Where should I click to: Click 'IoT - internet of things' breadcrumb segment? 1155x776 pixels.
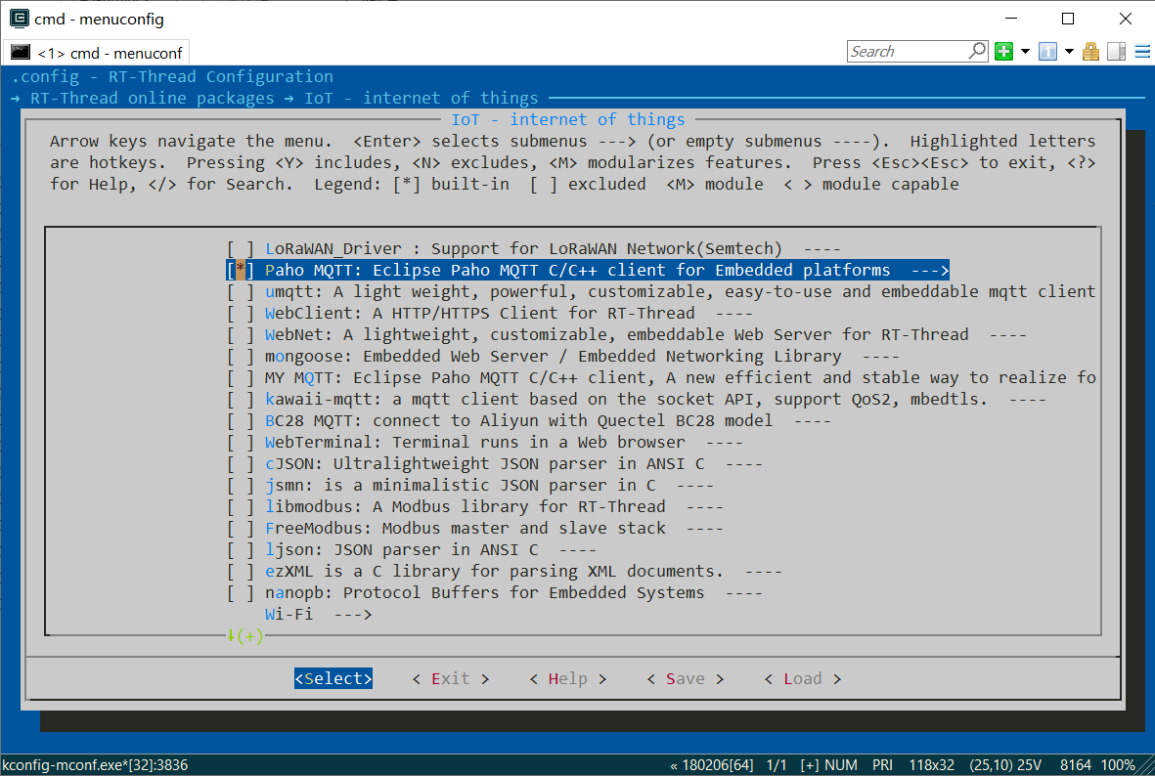click(421, 98)
